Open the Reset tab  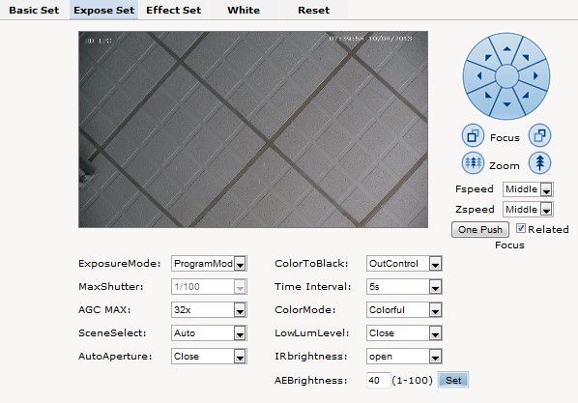click(x=314, y=10)
